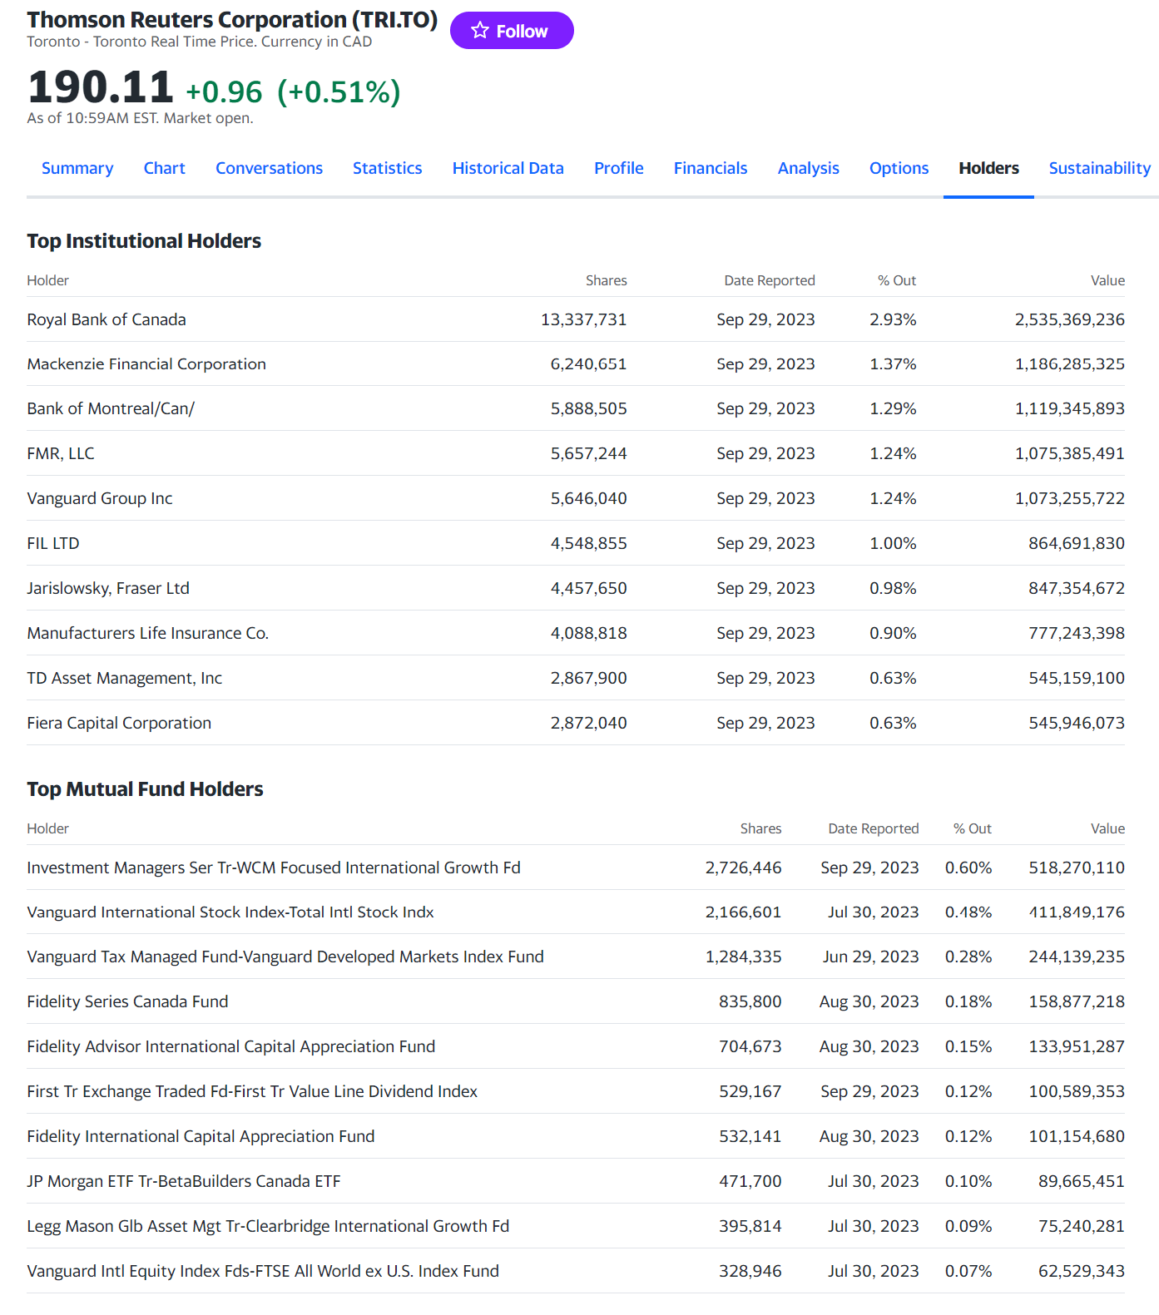Open the Analysis tab
The height and width of the screenshot is (1315, 1159).
808,168
